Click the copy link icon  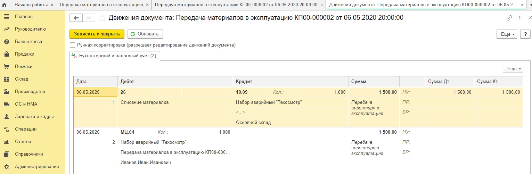tap(509, 18)
